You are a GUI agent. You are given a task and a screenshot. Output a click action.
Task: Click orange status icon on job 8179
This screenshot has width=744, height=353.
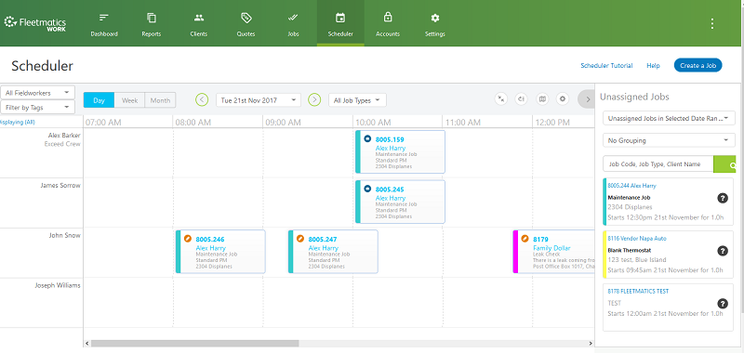pos(525,239)
